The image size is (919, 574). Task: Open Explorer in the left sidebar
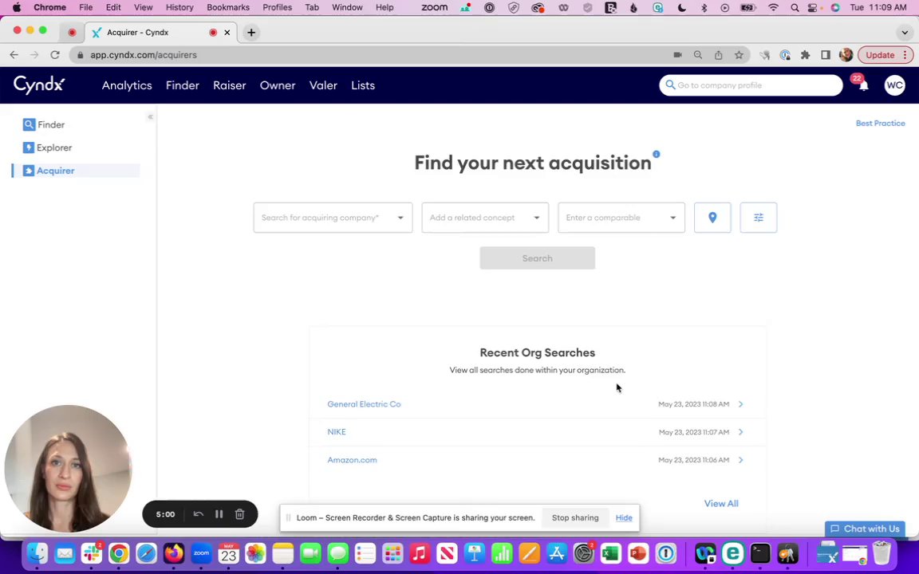point(48,147)
